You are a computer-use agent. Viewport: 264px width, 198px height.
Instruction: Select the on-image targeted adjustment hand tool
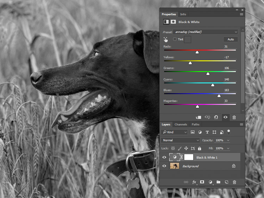click(x=166, y=40)
